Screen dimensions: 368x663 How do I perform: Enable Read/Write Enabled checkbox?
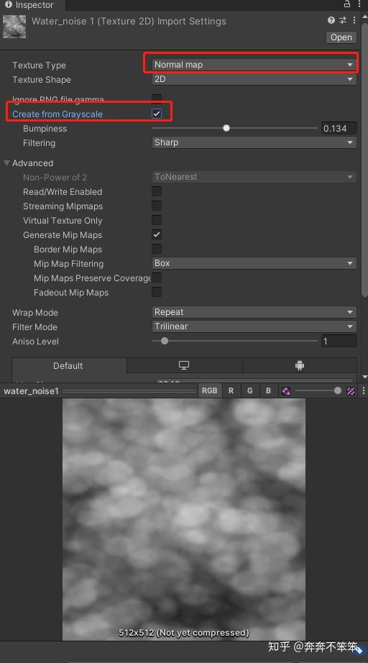[x=157, y=191]
